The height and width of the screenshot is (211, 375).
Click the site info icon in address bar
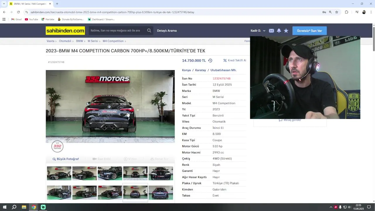coord(27,12)
